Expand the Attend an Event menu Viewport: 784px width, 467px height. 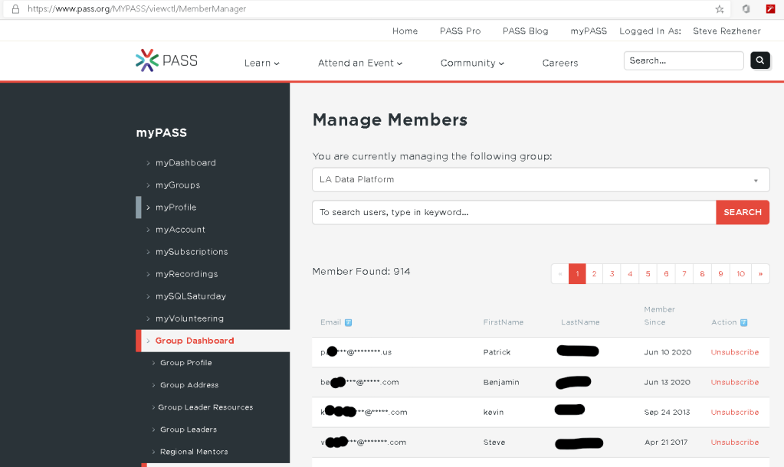coord(359,64)
